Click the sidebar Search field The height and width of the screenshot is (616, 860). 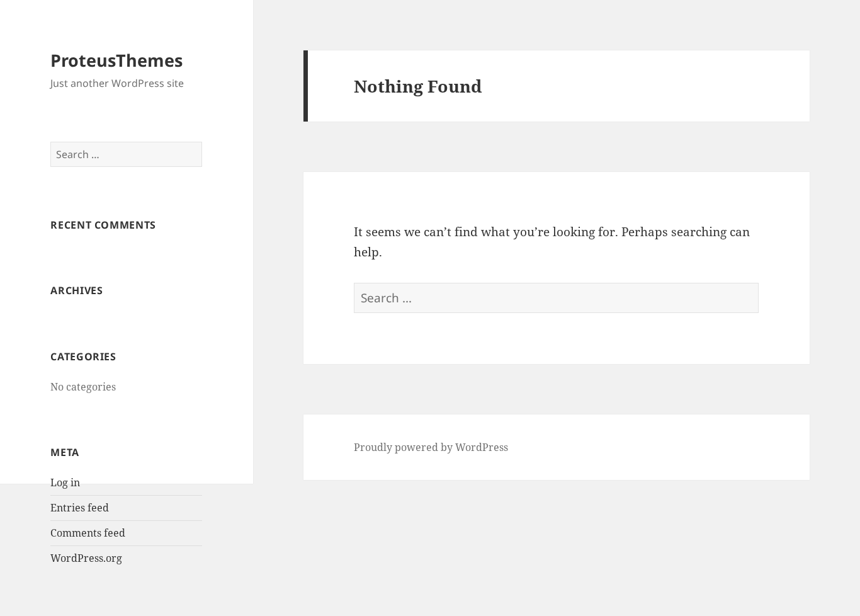pyautogui.click(x=126, y=154)
